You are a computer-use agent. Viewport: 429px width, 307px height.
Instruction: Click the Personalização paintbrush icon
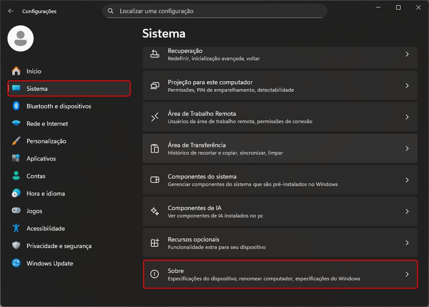point(16,141)
